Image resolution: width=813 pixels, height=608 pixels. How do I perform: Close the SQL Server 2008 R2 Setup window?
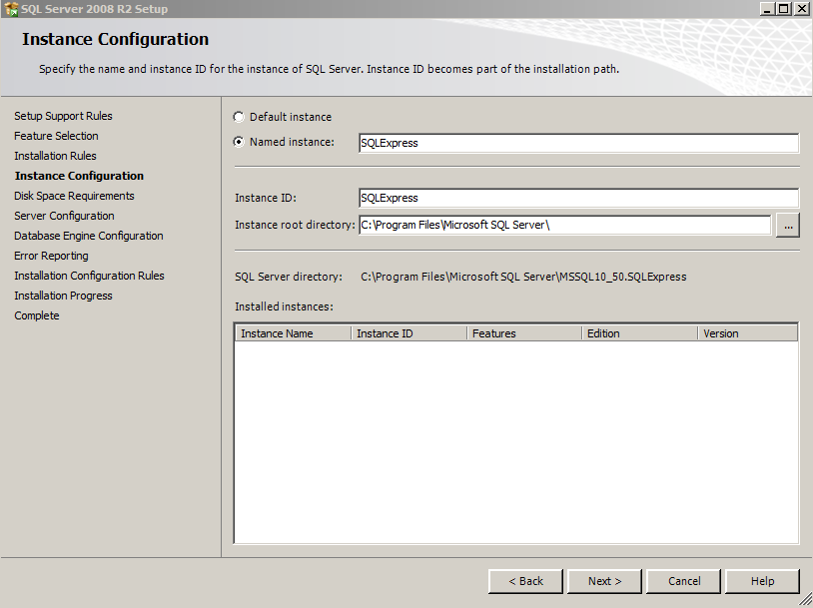pos(802,9)
